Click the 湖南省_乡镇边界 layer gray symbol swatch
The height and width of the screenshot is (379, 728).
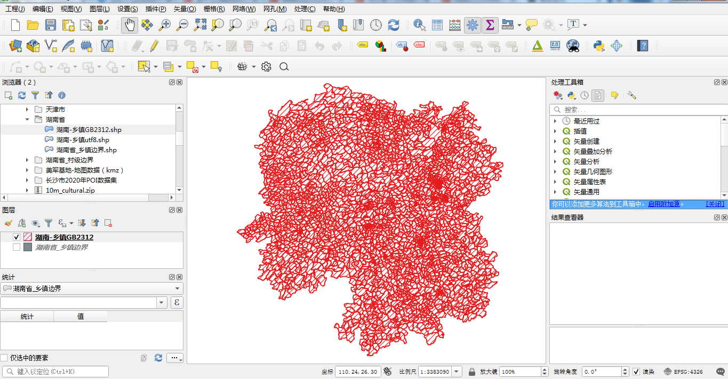tap(28, 247)
